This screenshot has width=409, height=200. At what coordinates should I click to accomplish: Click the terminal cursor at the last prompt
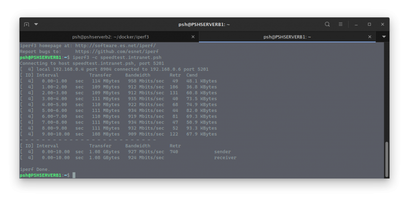click(x=74, y=175)
